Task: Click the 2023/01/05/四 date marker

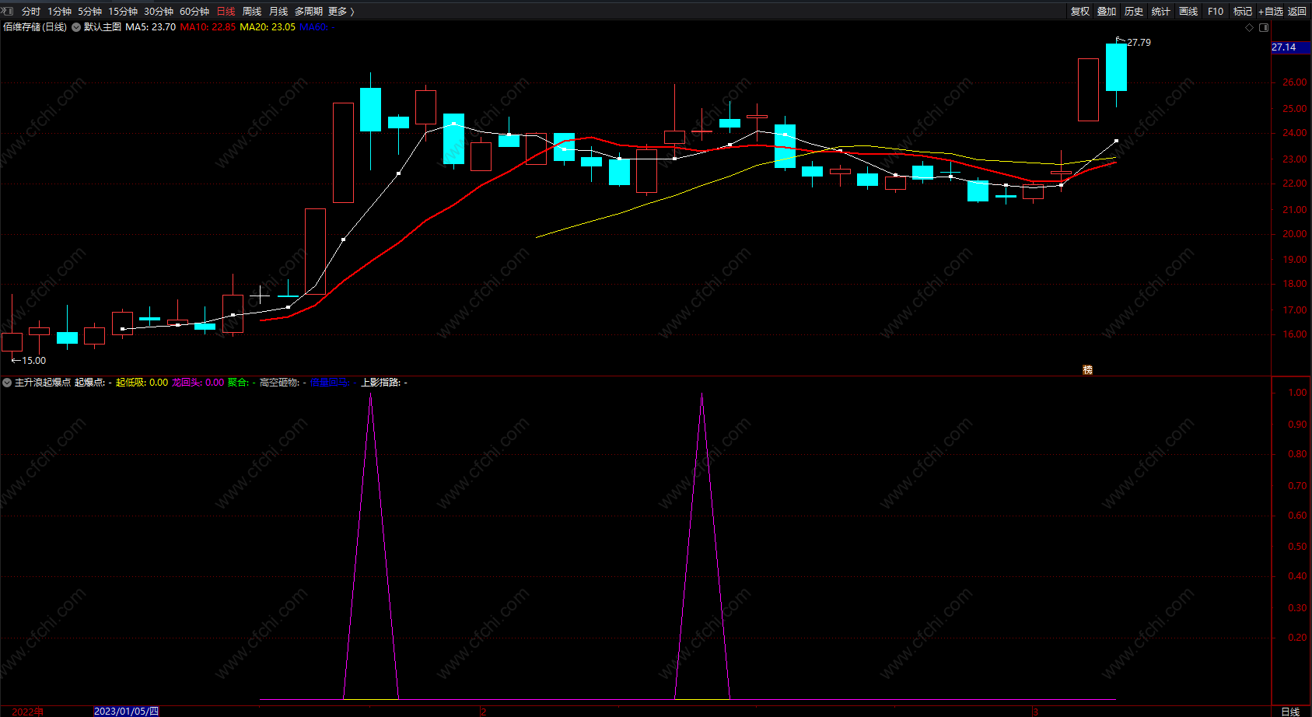Action: [126, 712]
